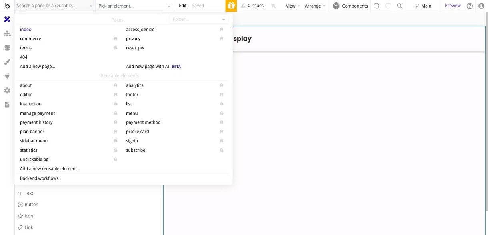Viewport: 488px width, 235px height.
Task: Open the help question mark icon
Action: [470, 6]
